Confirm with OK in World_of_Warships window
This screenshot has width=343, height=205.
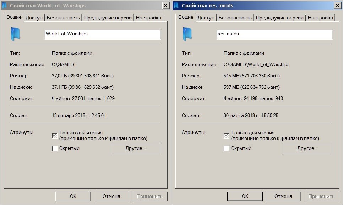coord(73,196)
